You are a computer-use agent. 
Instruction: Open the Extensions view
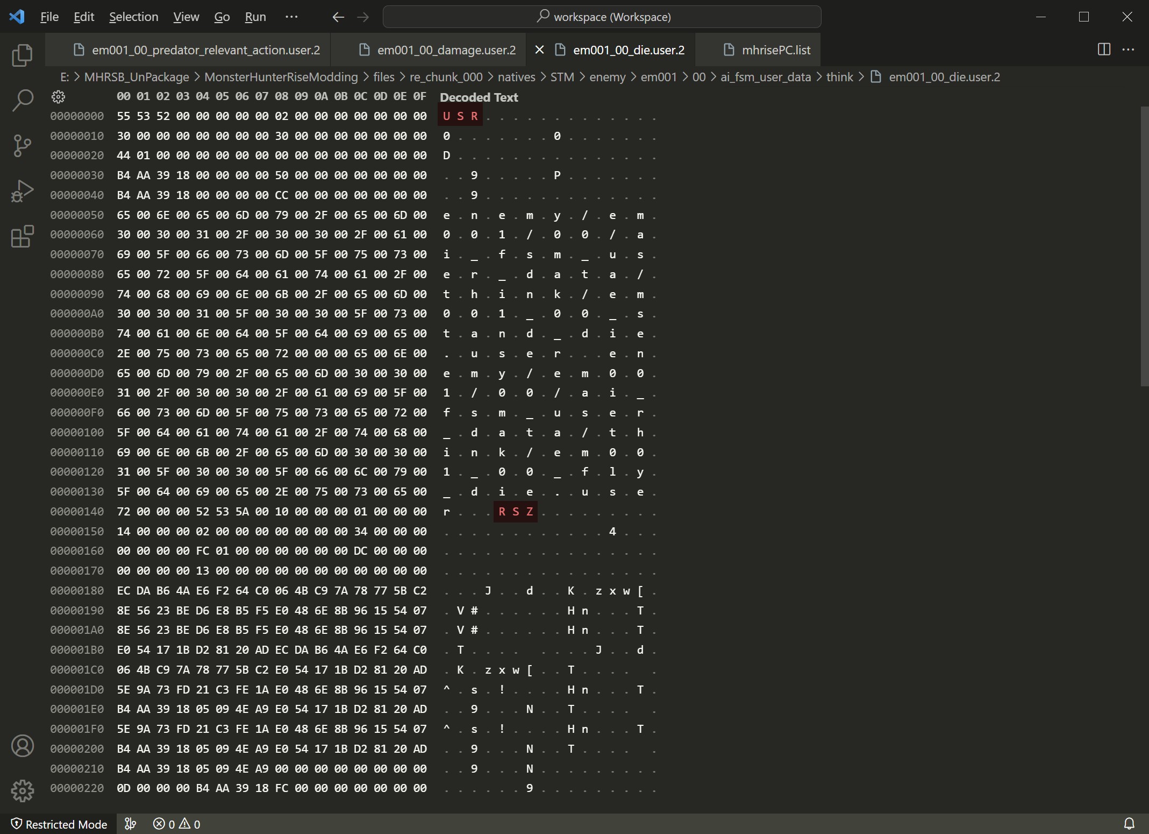22,236
